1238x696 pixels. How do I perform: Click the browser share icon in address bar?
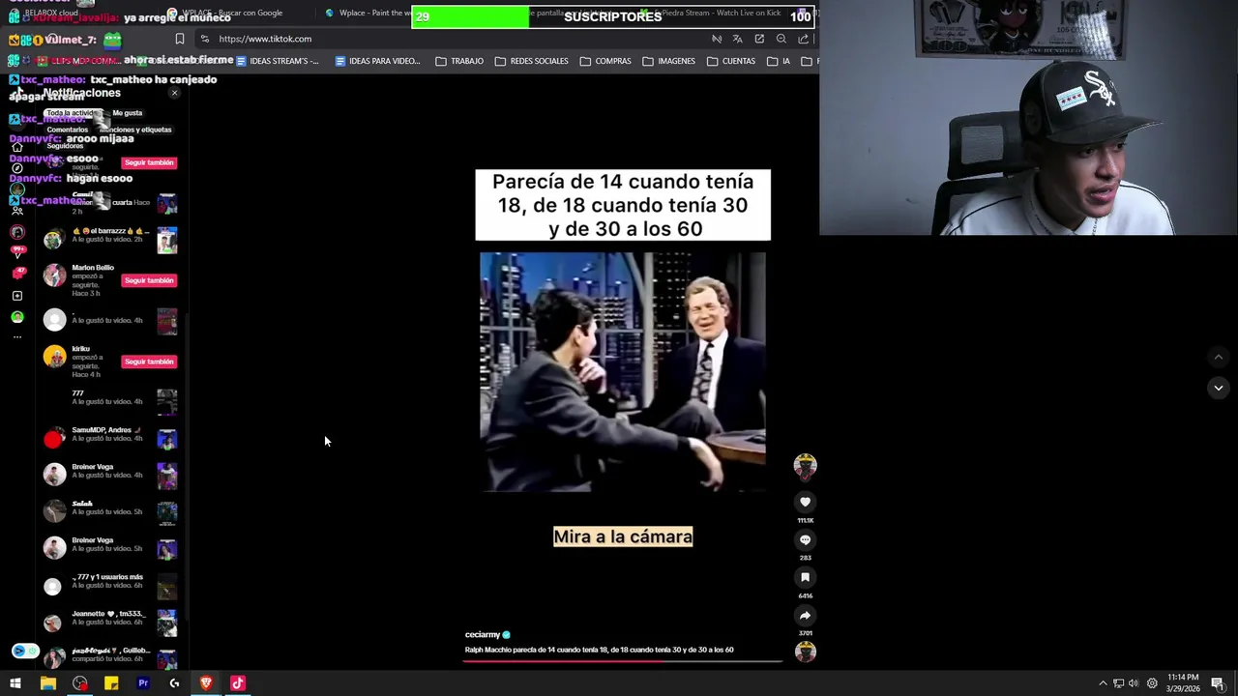click(x=804, y=39)
